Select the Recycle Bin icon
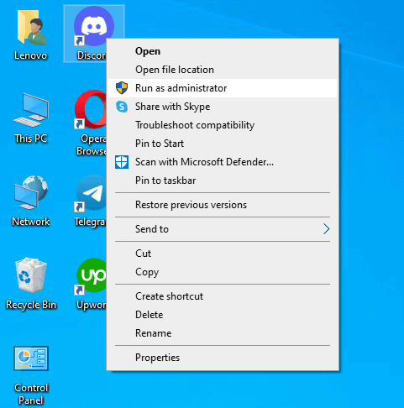404x408 pixels. (31, 275)
